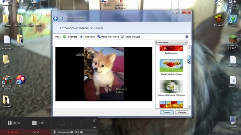This screenshot has width=241, height=135.
Task: Open the Компьютер desktop icon
Action: (7, 3)
